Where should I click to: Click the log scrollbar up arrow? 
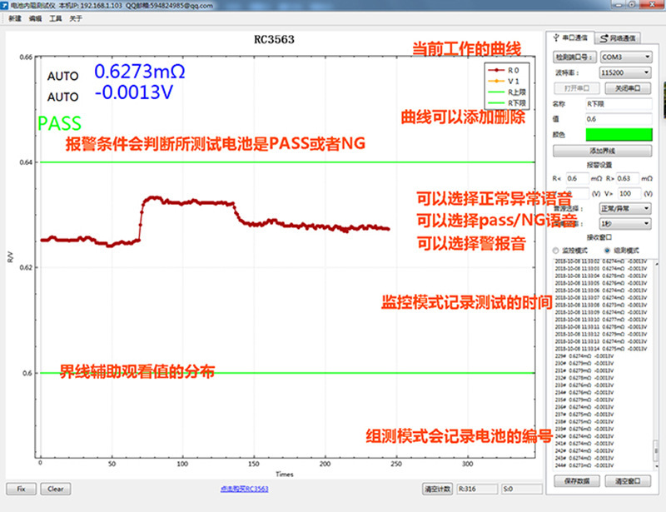(x=656, y=264)
